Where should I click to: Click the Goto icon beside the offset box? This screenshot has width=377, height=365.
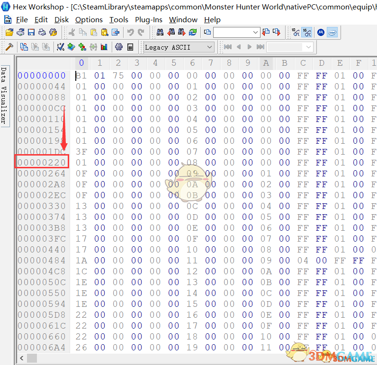(x=207, y=32)
